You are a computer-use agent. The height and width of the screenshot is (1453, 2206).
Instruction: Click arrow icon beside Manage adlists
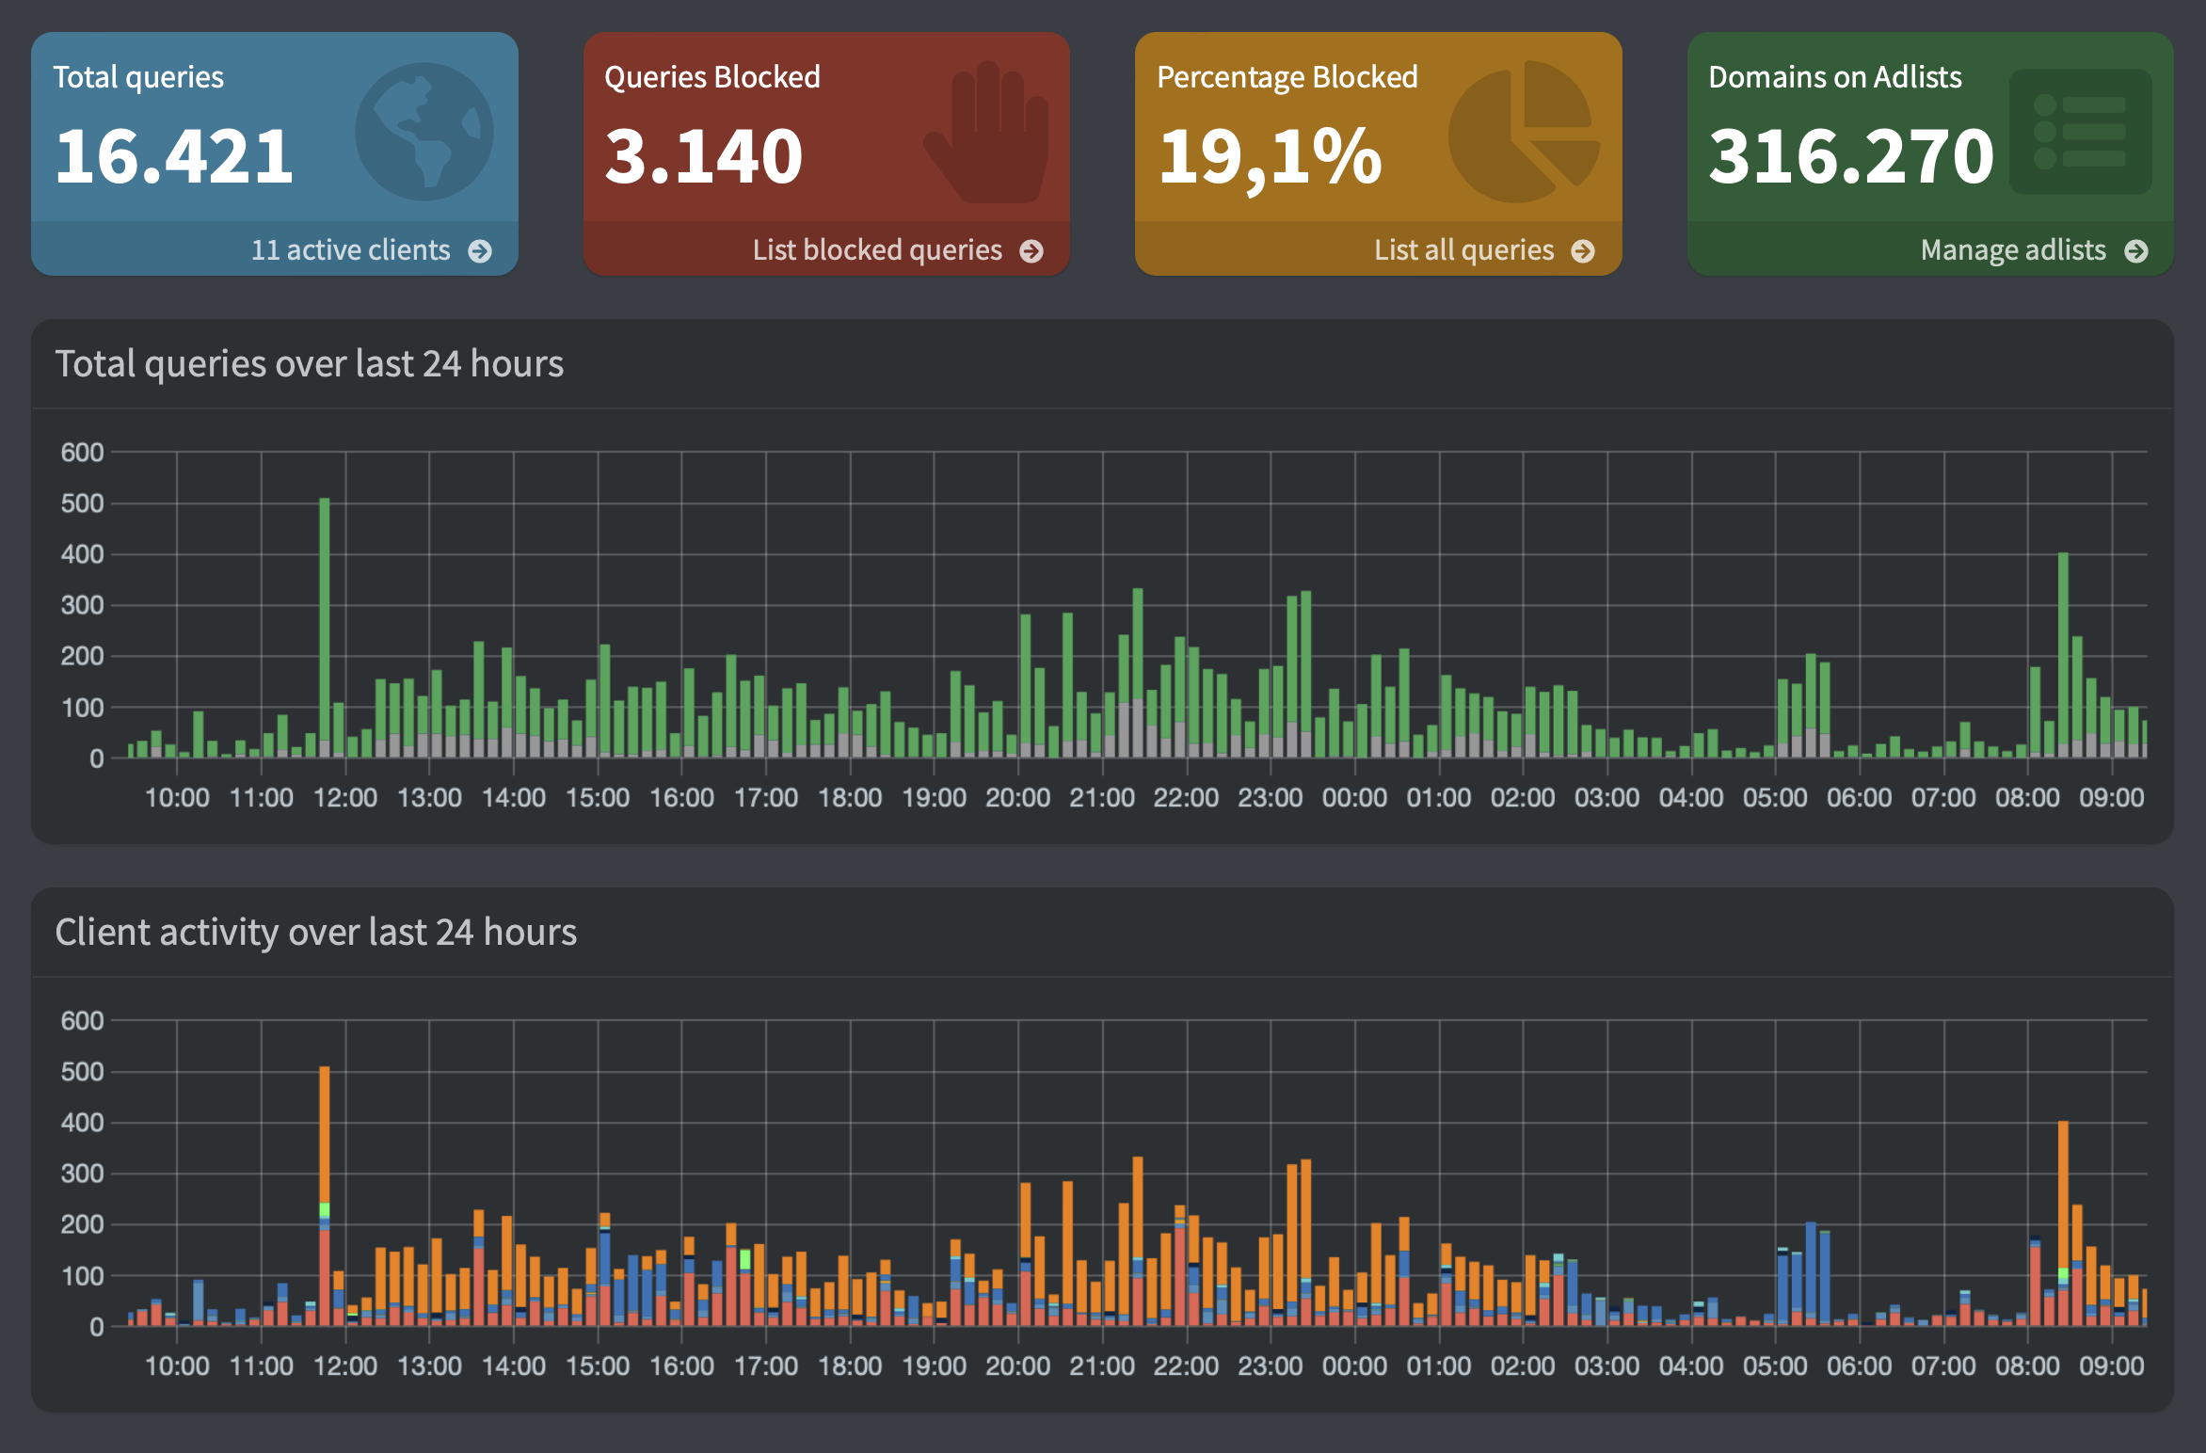click(x=2136, y=251)
